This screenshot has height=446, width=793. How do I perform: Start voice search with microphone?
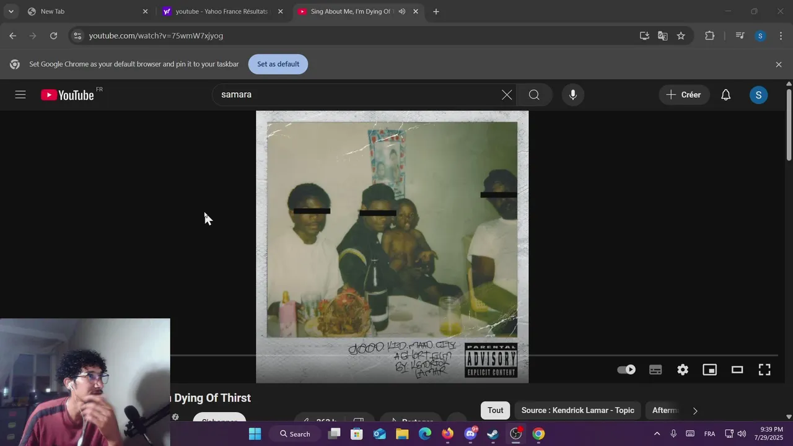pos(573,95)
